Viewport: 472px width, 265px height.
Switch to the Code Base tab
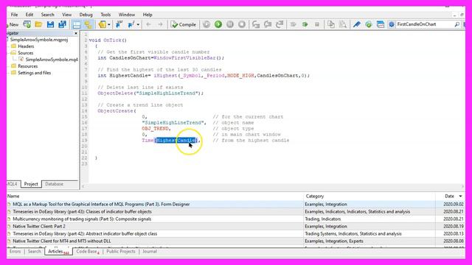[x=87, y=251]
